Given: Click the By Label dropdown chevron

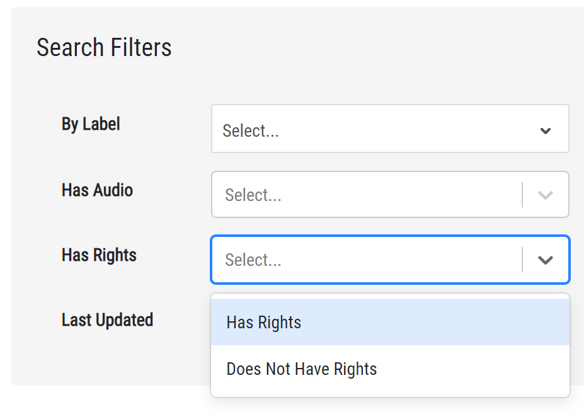Looking at the screenshot, I should tap(546, 131).
